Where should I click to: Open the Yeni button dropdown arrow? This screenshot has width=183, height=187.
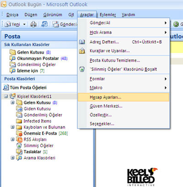click(24, 24)
